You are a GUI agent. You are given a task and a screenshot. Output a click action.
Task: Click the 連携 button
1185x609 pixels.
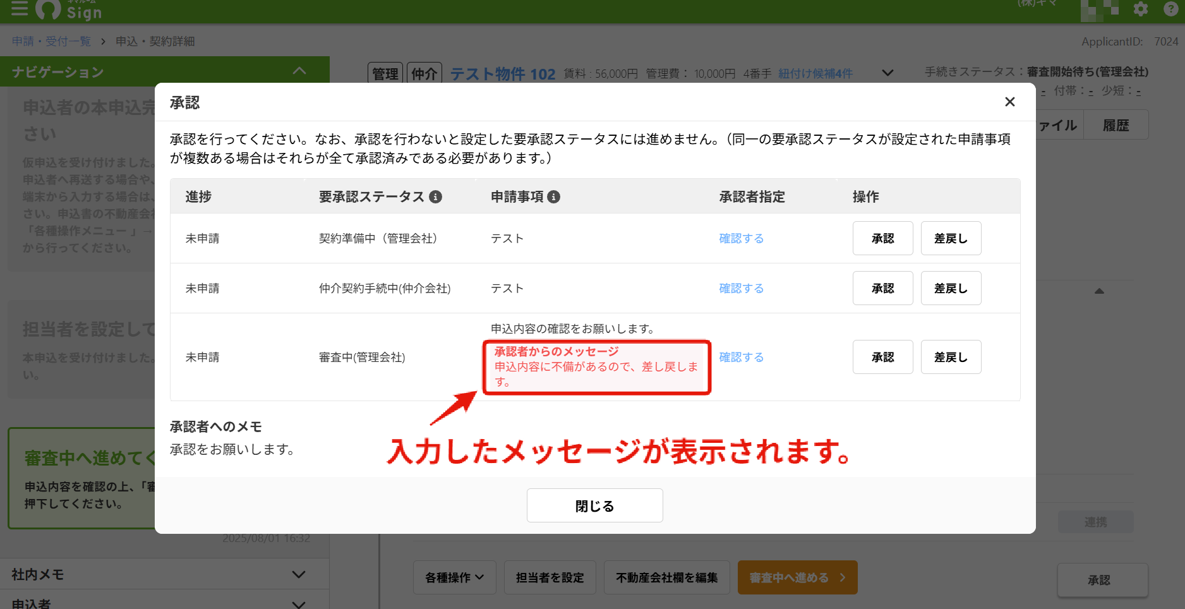click(x=1095, y=522)
